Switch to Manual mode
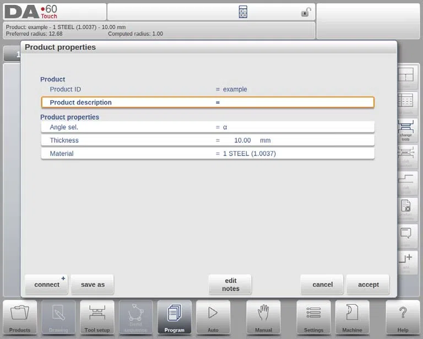 [x=263, y=318]
